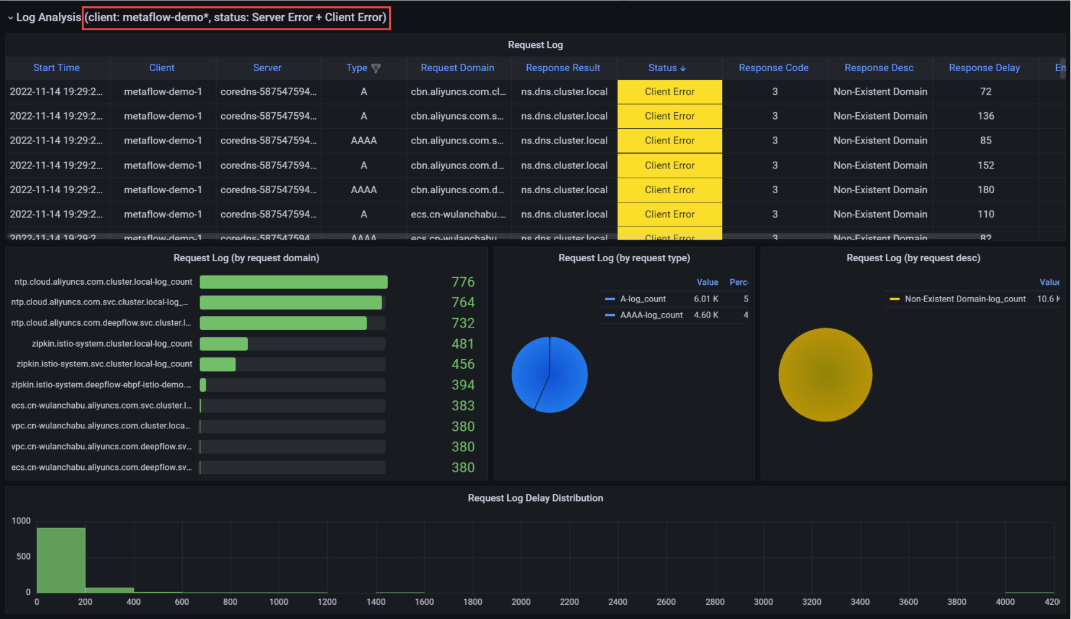
Task: Click the Start Time column header
Action: [56, 68]
